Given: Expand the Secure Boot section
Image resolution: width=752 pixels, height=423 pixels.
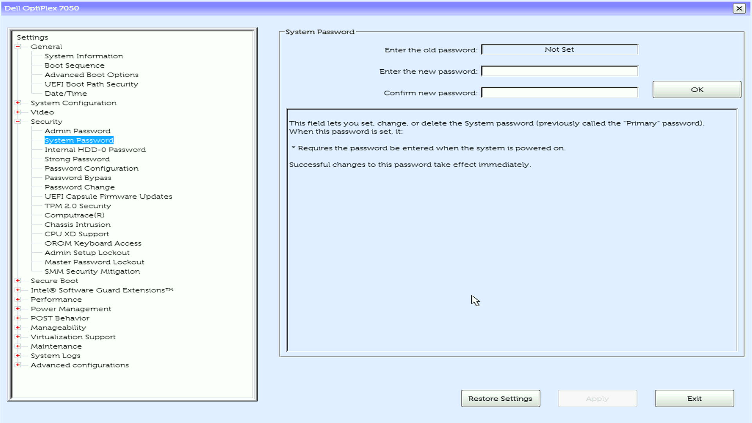Looking at the screenshot, I should [18, 280].
